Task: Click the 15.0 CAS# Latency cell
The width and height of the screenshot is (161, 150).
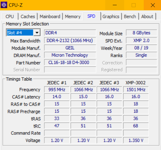Action: (x=83, y=96)
